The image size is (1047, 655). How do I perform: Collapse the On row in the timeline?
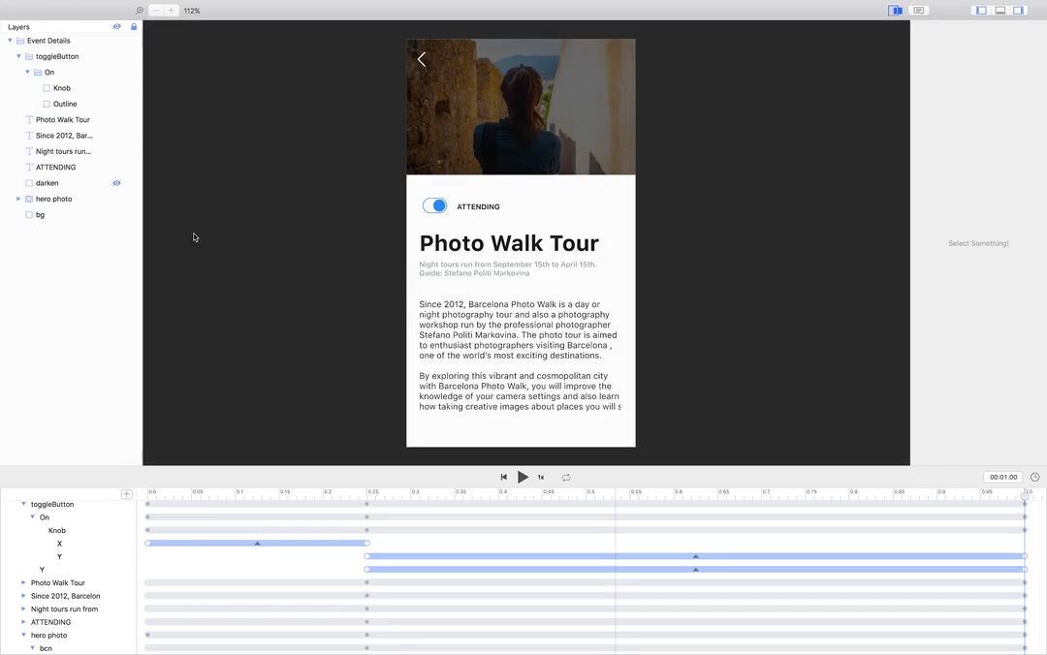click(32, 517)
